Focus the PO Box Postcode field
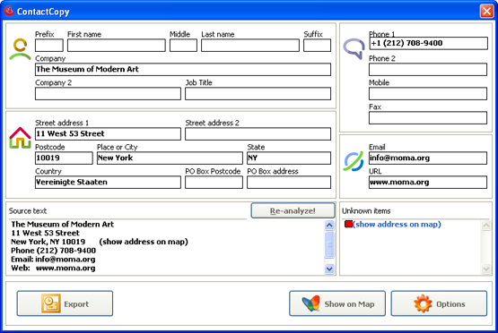 [214, 183]
